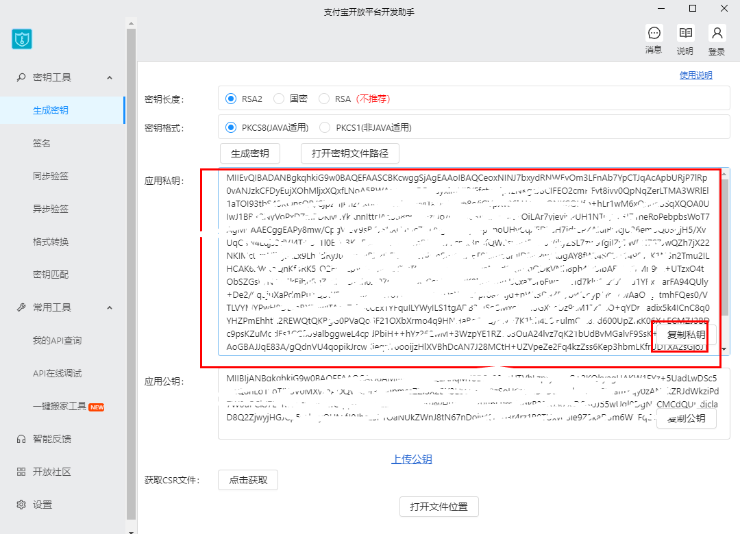Click the private key scrollbar down arrow
This screenshot has height=534, width=740.
[x=725, y=350]
